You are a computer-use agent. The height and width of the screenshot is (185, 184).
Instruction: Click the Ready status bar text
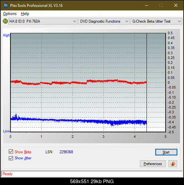coord(8,174)
